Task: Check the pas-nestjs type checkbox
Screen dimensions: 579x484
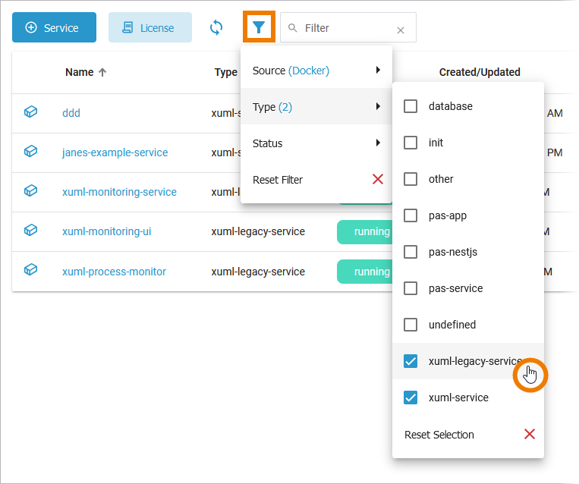Action: pyautogui.click(x=411, y=252)
